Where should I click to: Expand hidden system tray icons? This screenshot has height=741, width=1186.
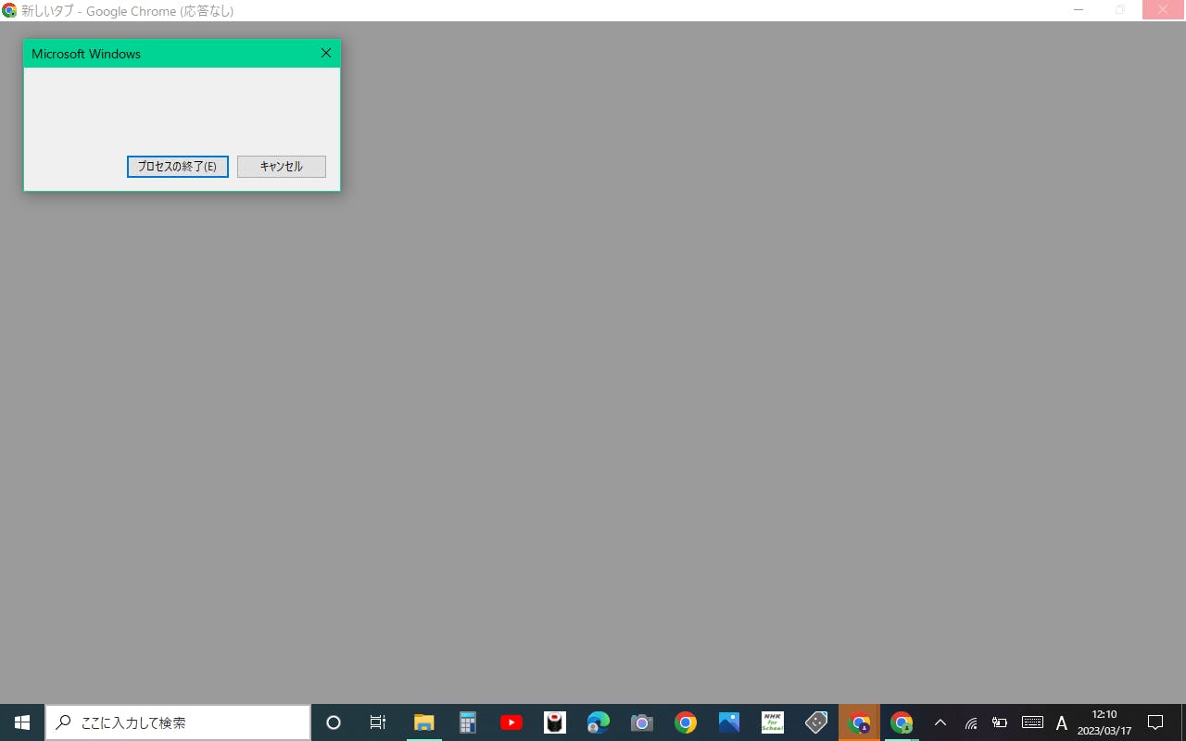point(940,722)
